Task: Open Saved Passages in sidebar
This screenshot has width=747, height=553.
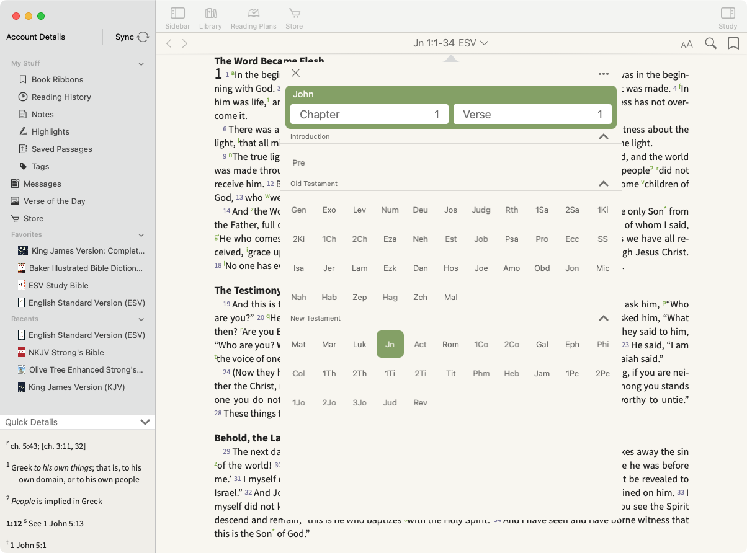Action: 61,149
